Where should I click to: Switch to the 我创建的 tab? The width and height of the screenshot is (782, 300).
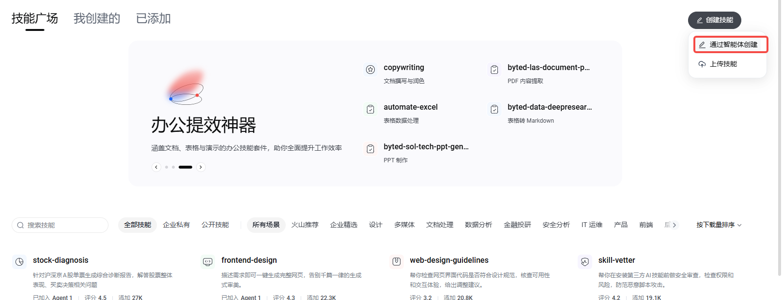(x=97, y=19)
